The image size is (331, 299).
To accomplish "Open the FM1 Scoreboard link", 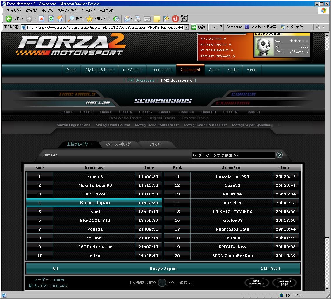I will (x=141, y=80).
